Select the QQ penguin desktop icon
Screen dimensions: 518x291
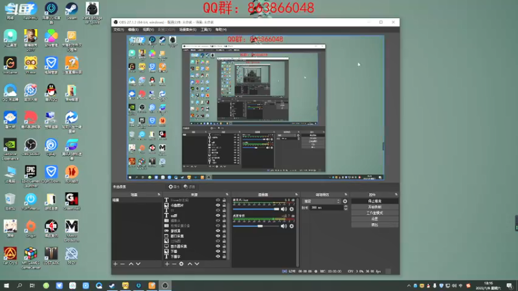[x=51, y=92]
